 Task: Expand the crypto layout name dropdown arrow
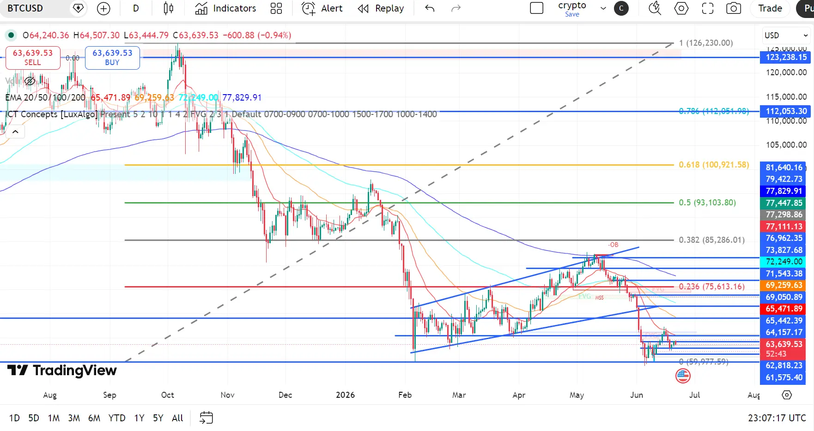coord(603,8)
